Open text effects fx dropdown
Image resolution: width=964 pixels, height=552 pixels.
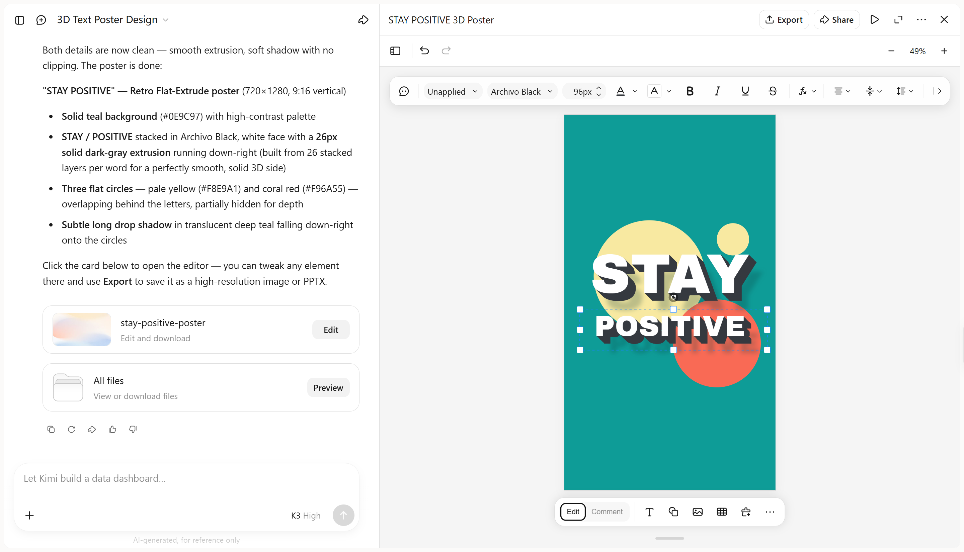807,91
